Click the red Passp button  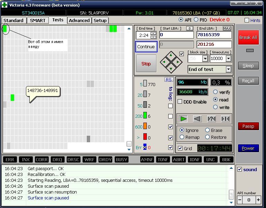tap(248, 126)
